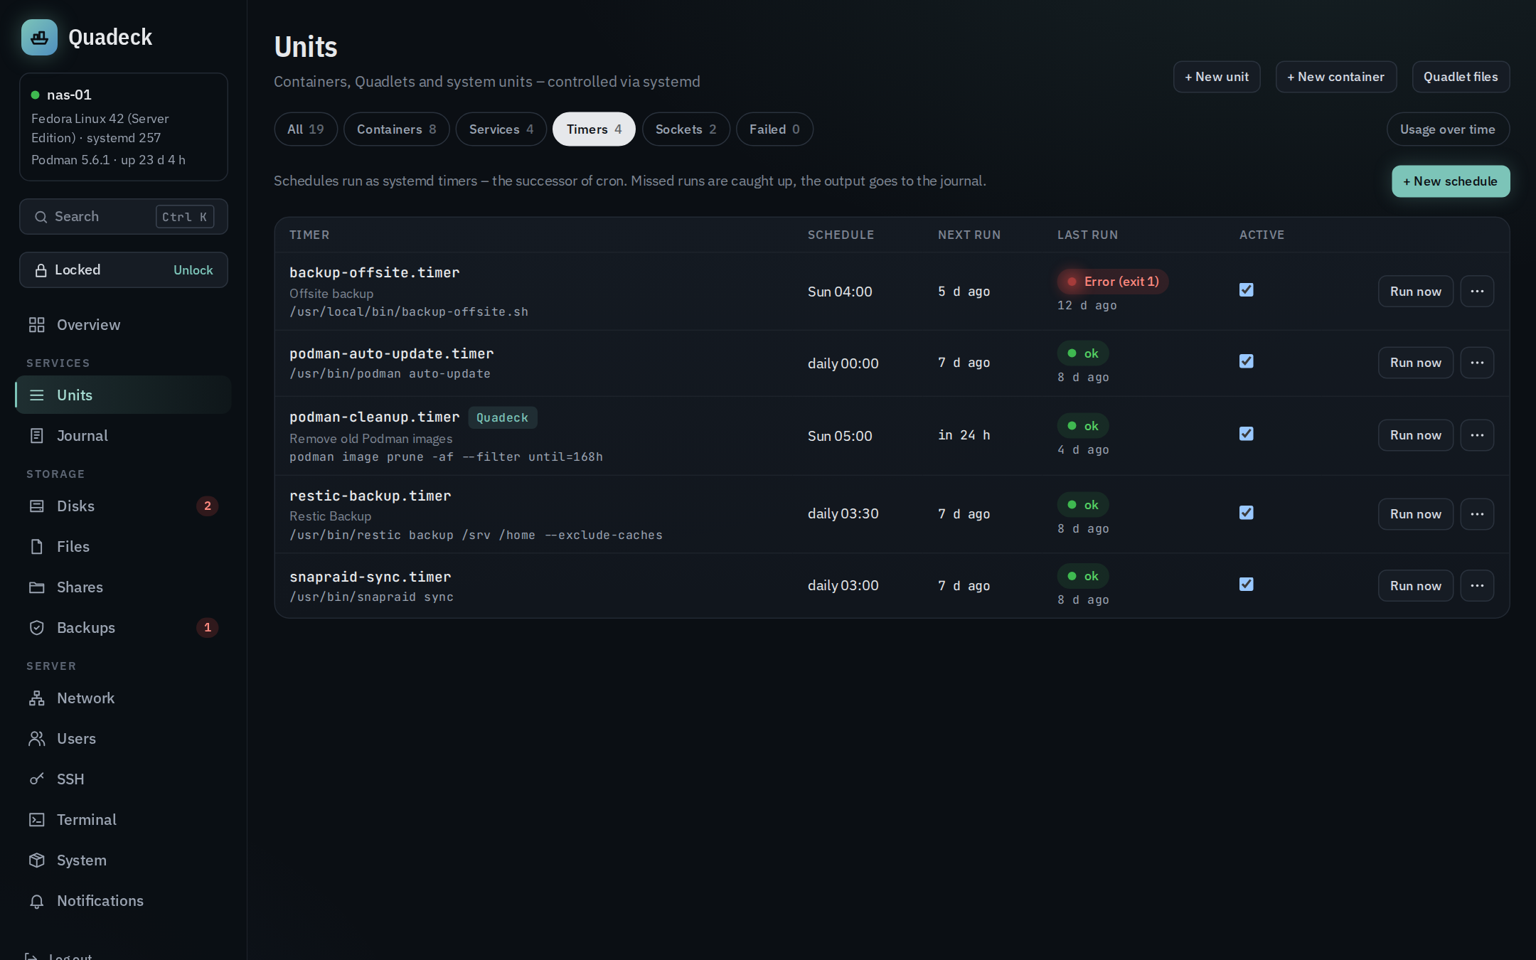
Task: Focus the Search input field
Action: click(x=124, y=217)
